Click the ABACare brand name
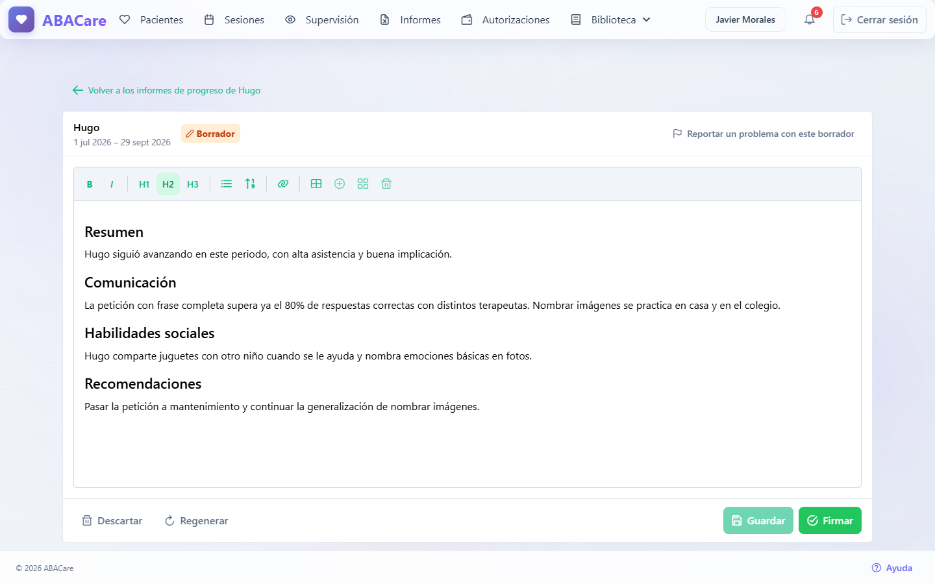Screen dimensions: 935x584 pos(74,20)
